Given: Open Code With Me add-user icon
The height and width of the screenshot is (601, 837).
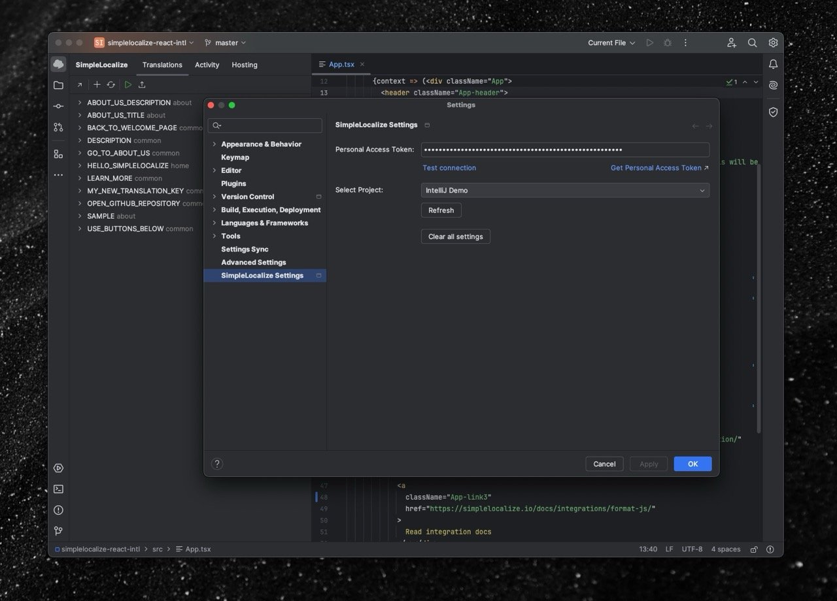Looking at the screenshot, I should 732,42.
